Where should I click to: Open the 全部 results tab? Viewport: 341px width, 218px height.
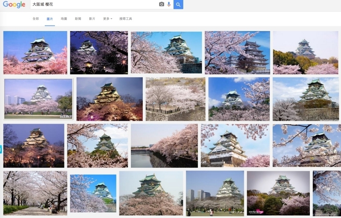coord(36,19)
